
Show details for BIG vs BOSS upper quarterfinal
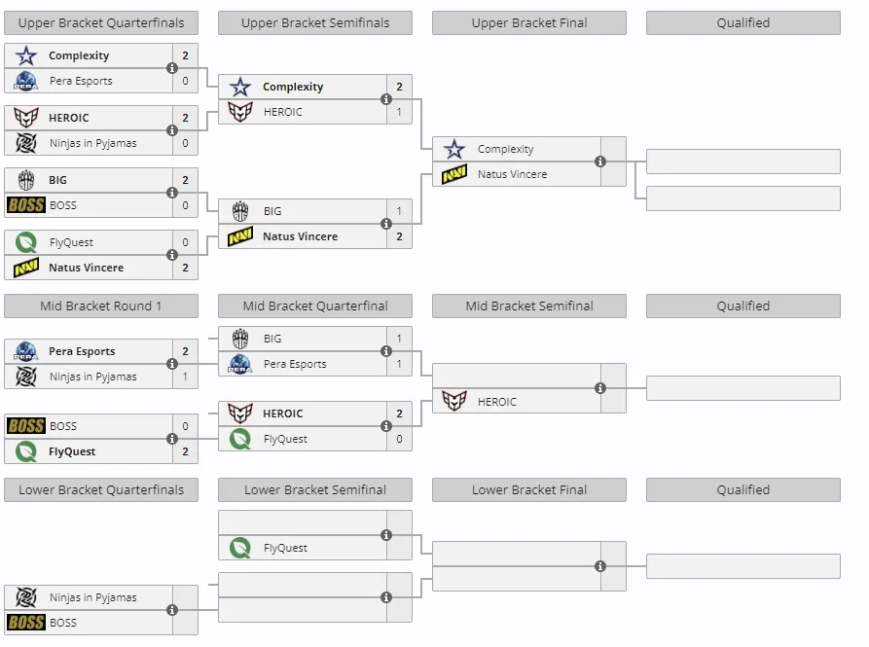(172, 193)
